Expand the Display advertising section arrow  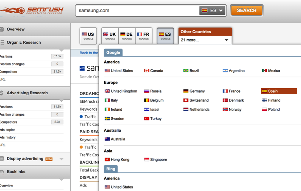[61, 159]
